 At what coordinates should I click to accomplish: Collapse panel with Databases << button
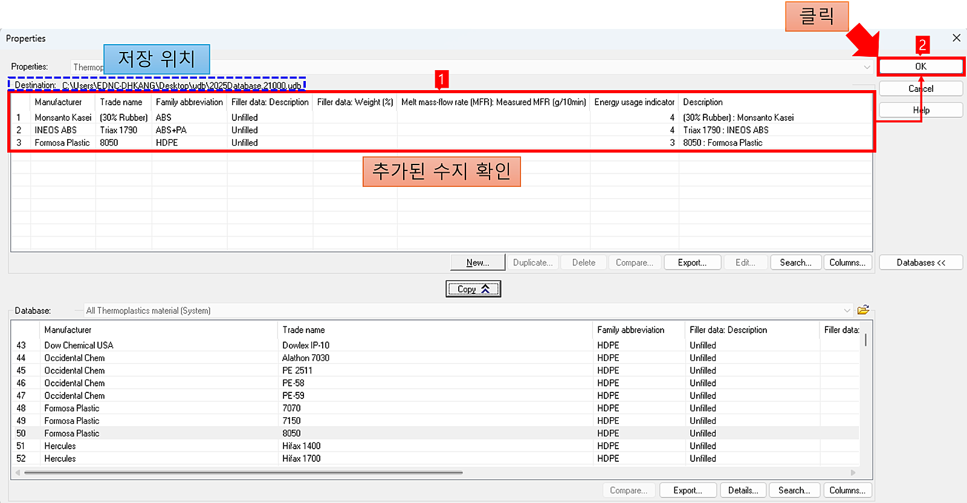(x=920, y=262)
